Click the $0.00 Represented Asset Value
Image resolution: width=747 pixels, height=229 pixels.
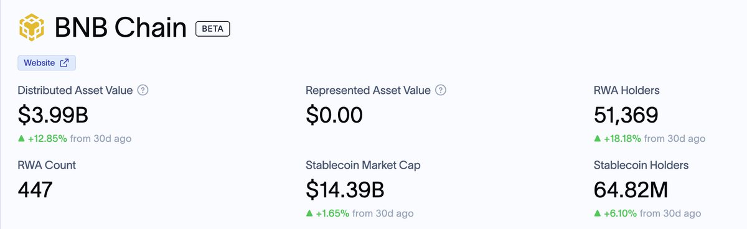(x=334, y=115)
